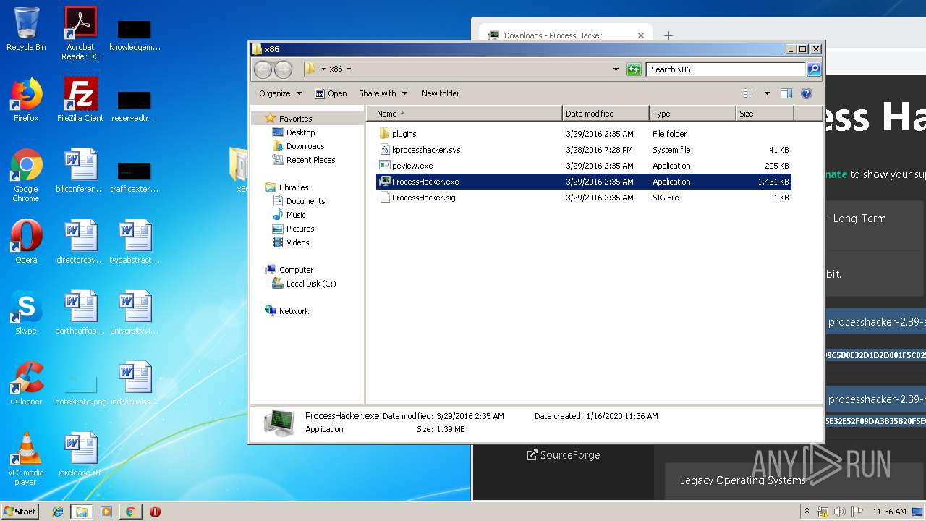Select Desktop under Favorites
The height and width of the screenshot is (521, 926).
[x=300, y=132]
